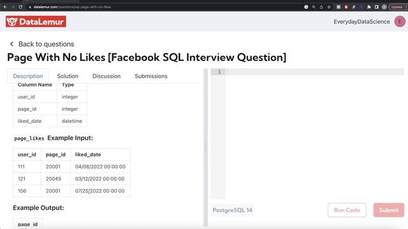
Task: Click the purple extension icon in toolbar
Action: (361, 7)
